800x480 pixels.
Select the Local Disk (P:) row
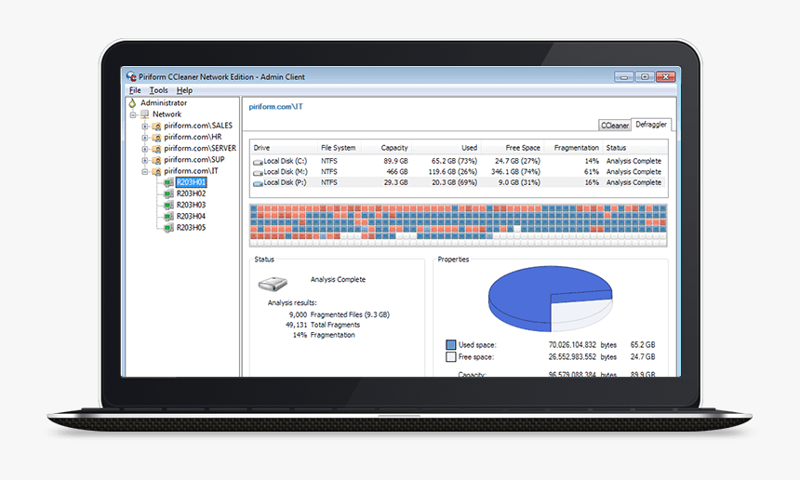tap(459, 182)
